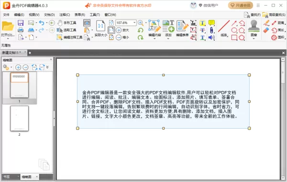Viewport: 287px width, 182px height.
Task: Click the 面积 area measure tool
Action: click(278, 37)
